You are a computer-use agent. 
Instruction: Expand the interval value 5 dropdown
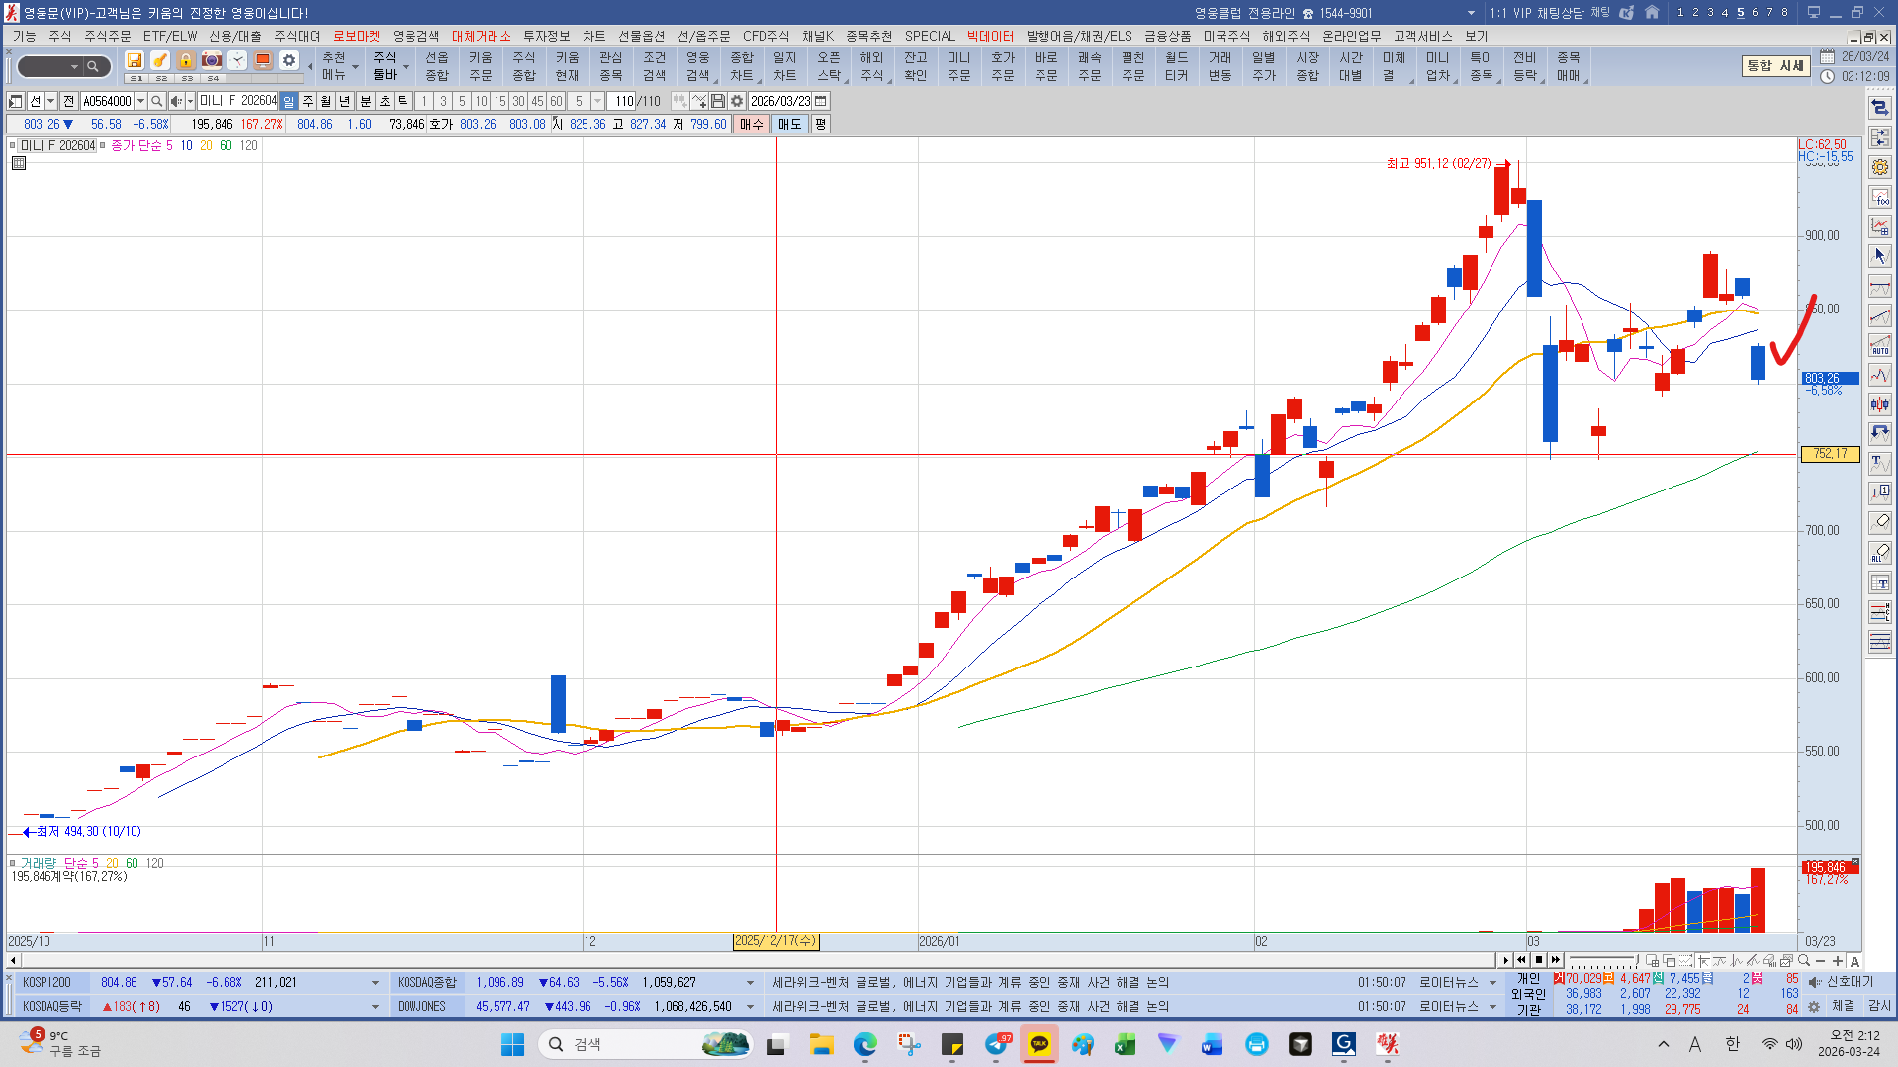597,101
